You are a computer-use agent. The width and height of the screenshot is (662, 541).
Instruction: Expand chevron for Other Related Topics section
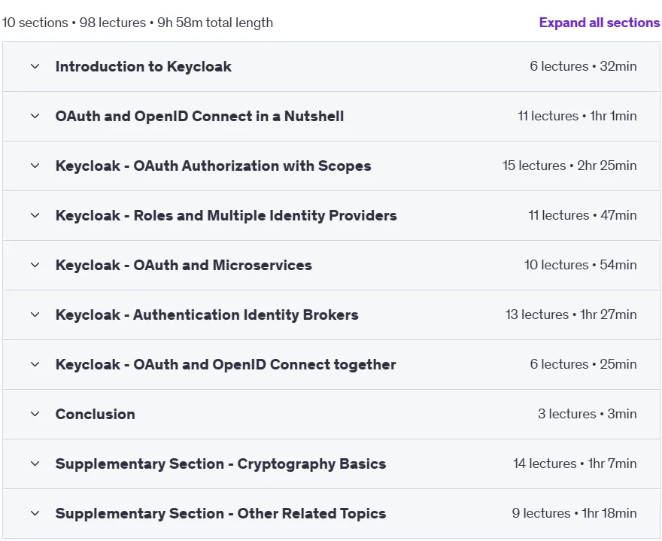click(x=35, y=513)
